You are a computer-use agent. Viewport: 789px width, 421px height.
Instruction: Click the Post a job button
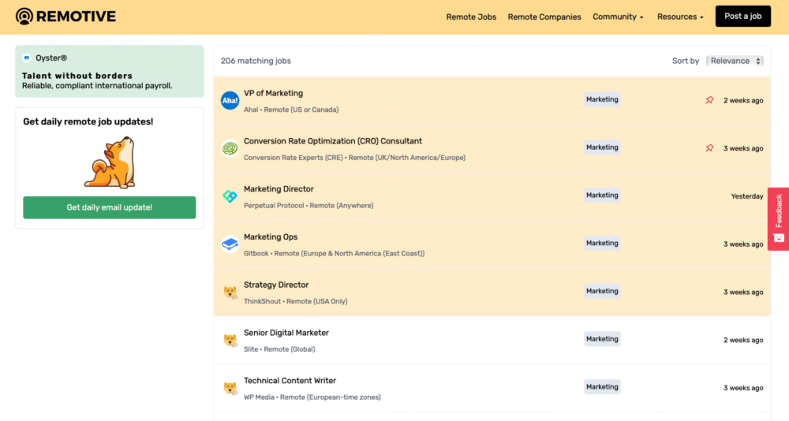743,16
